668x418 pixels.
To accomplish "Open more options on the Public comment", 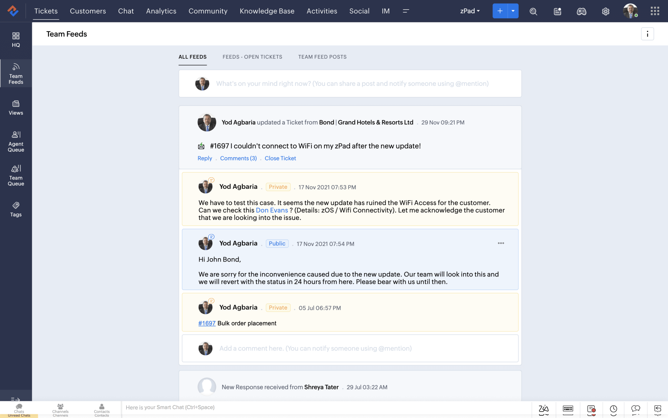I will click(x=501, y=243).
